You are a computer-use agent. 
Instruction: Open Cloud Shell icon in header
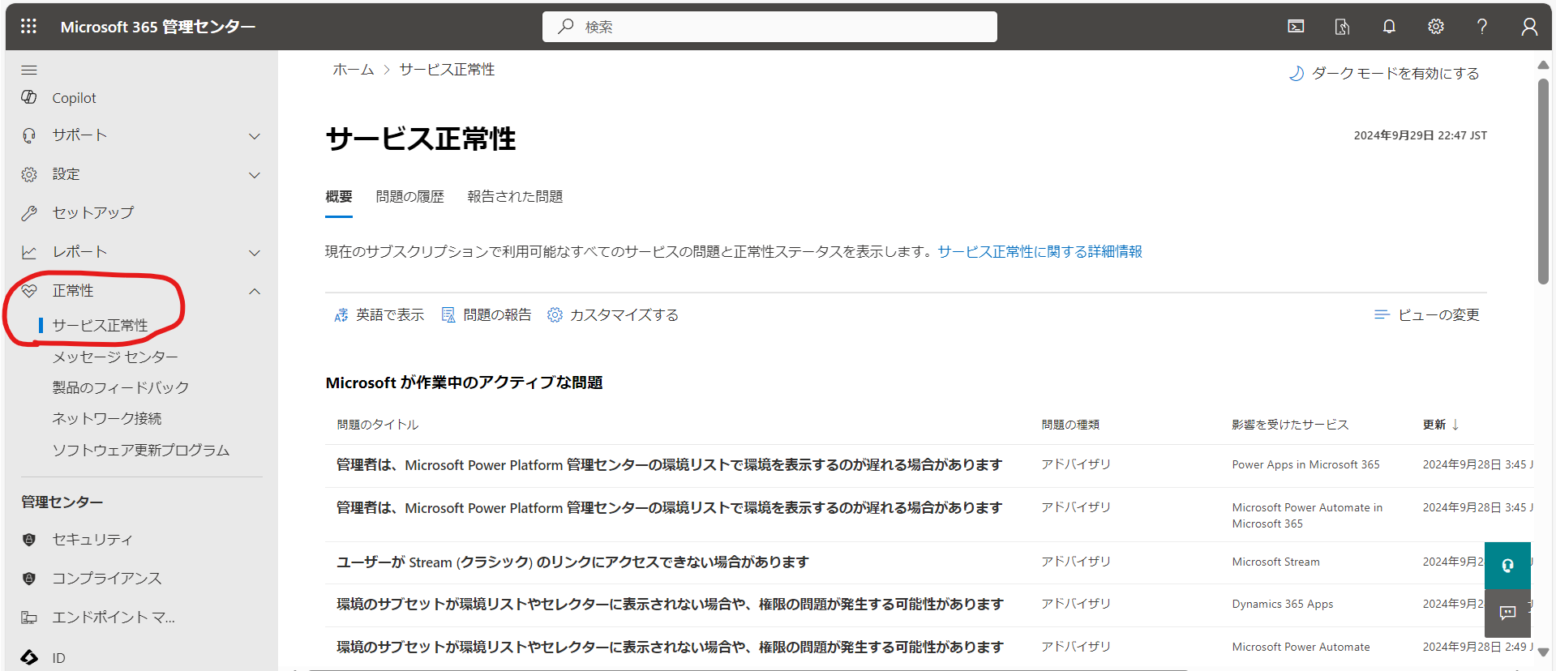[x=1296, y=27]
